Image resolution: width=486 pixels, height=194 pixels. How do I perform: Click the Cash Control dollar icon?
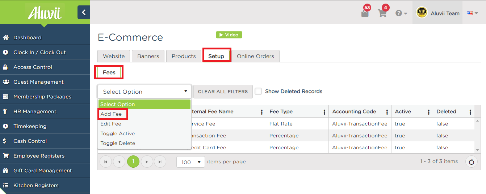coord(5,141)
